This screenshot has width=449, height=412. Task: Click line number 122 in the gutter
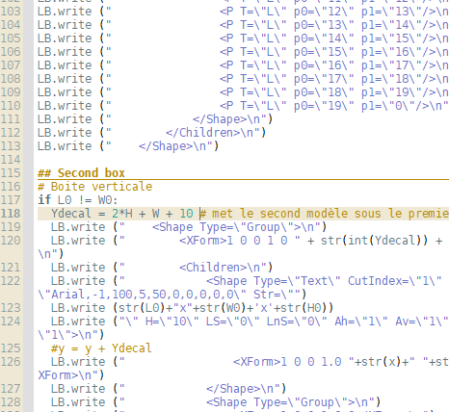point(11,281)
